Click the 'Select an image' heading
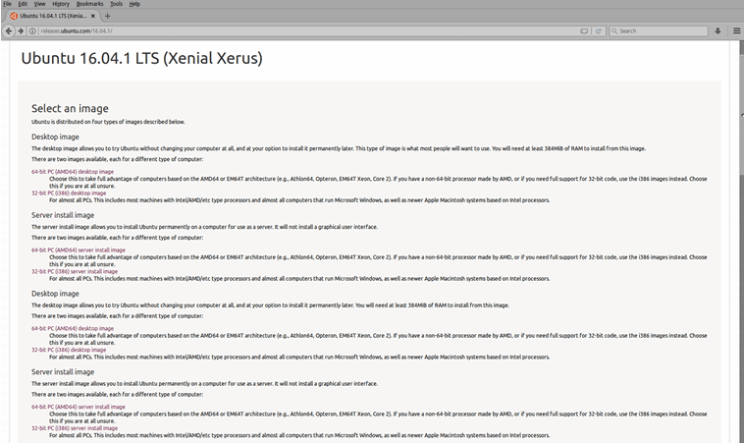Screen dimensions: 744x443 [70, 108]
